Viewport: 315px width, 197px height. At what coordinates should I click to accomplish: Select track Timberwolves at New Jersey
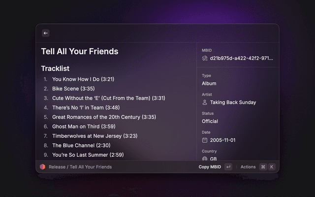(95, 136)
